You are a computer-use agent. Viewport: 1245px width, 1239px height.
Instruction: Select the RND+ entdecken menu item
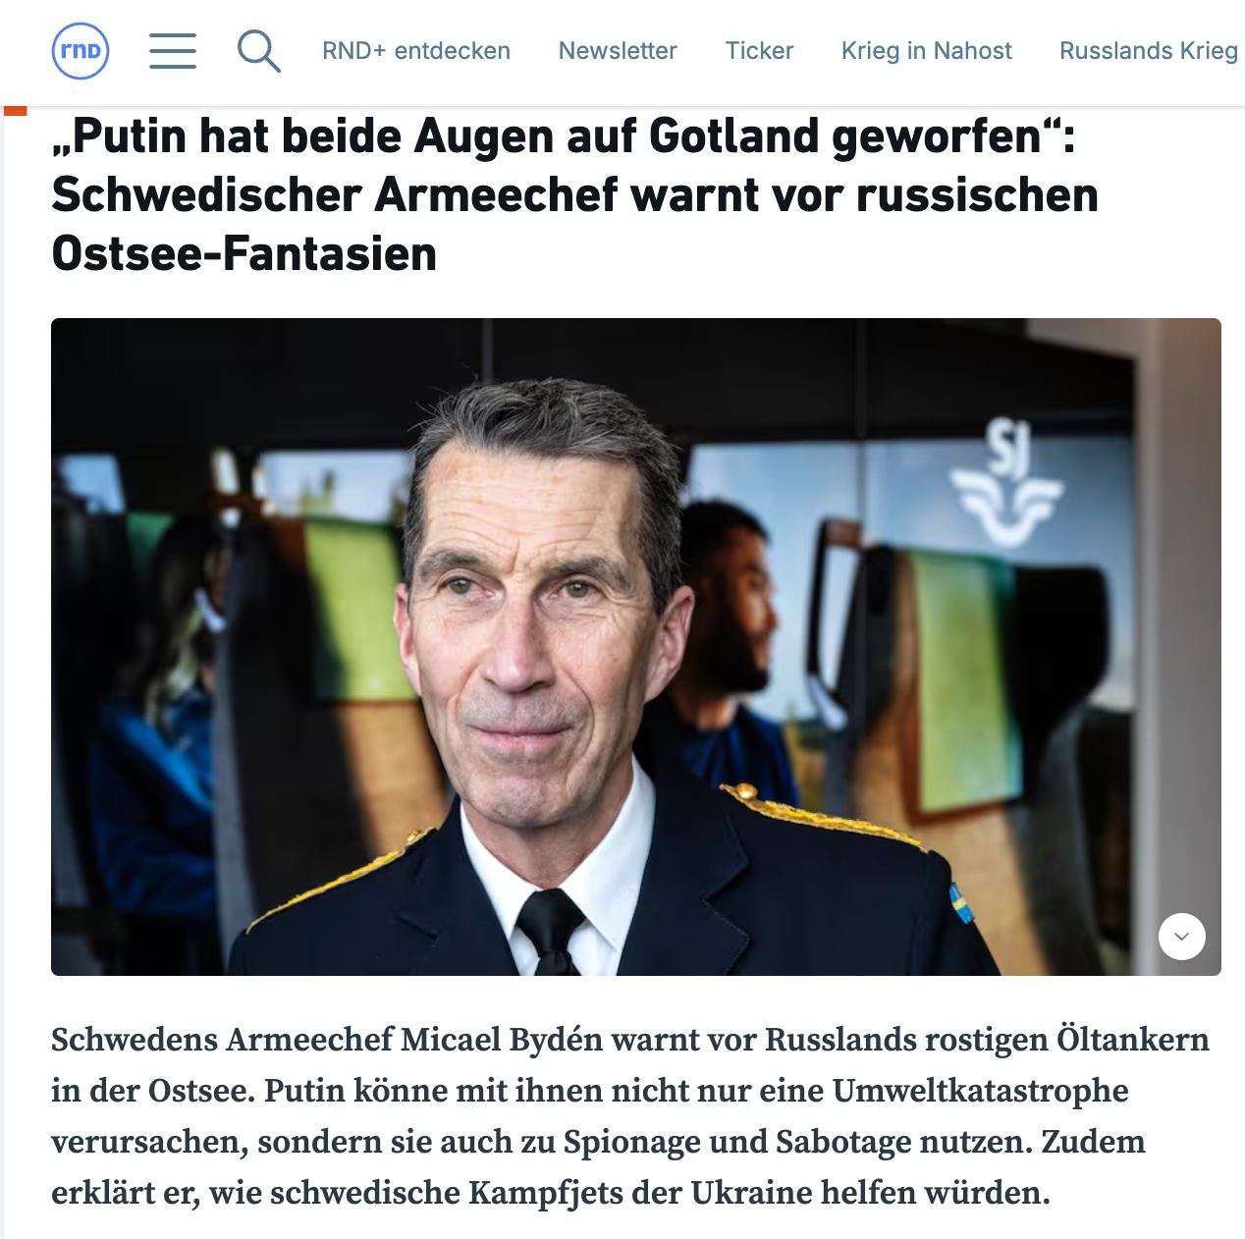tap(416, 51)
